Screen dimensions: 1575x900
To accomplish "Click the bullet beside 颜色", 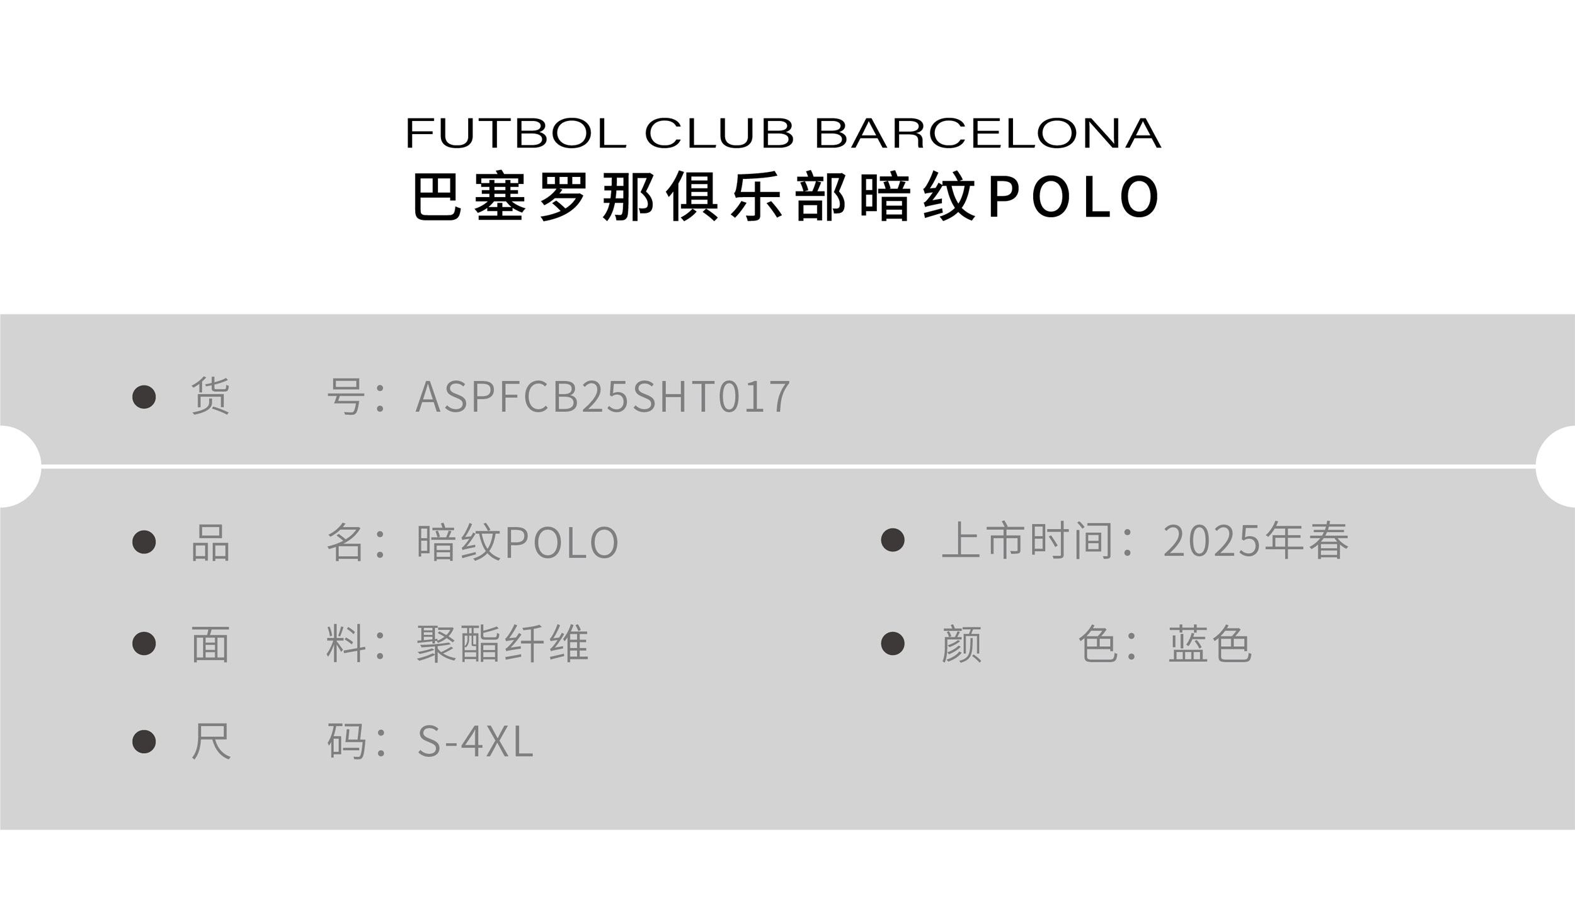I will pyautogui.click(x=893, y=644).
